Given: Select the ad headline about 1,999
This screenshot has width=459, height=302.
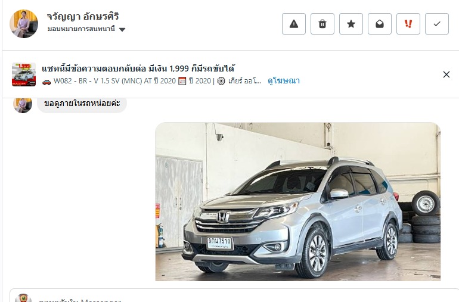Looking at the screenshot, I should tap(138, 69).
